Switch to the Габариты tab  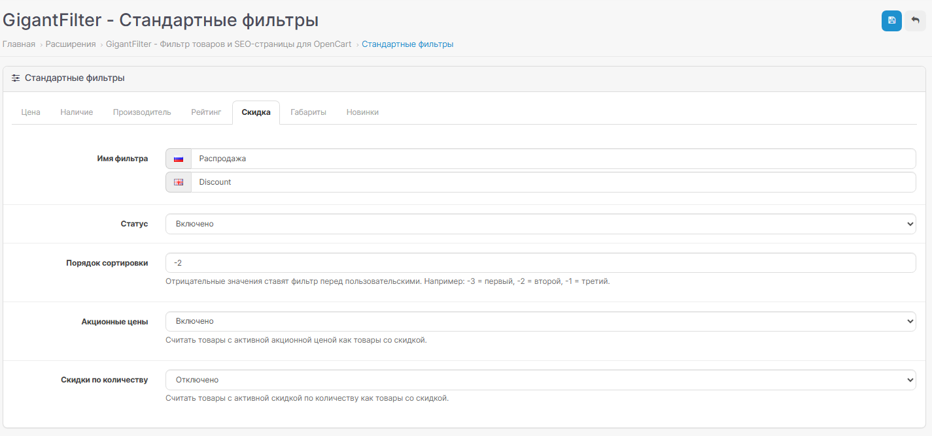coord(309,112)
